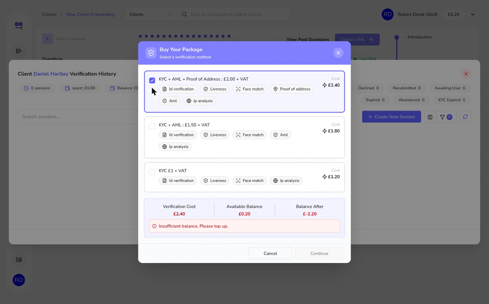Screen dimensions: 489x304
Task: Uncheck the KYC + AML + Proof of Address package
Action: tap(152, 81)
